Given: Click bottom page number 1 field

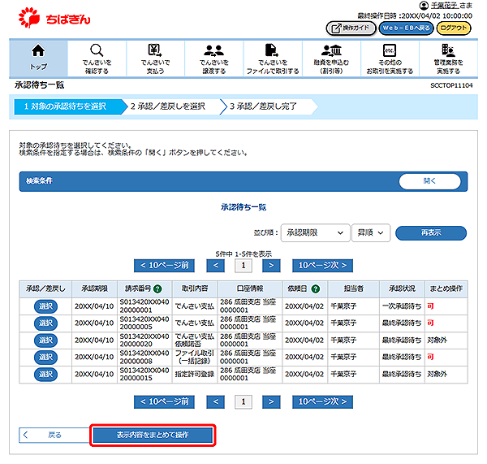Looking at the screenshot, I should (x=243, y=401).
